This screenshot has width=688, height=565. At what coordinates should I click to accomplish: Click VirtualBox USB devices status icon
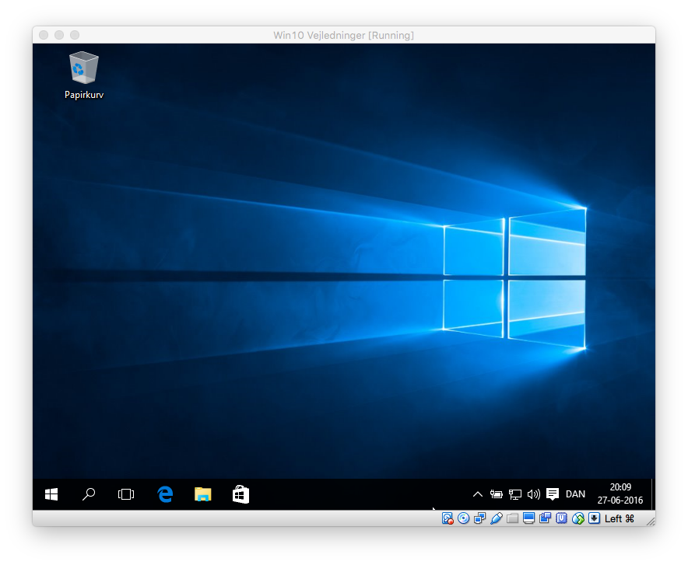click(497, 518)
